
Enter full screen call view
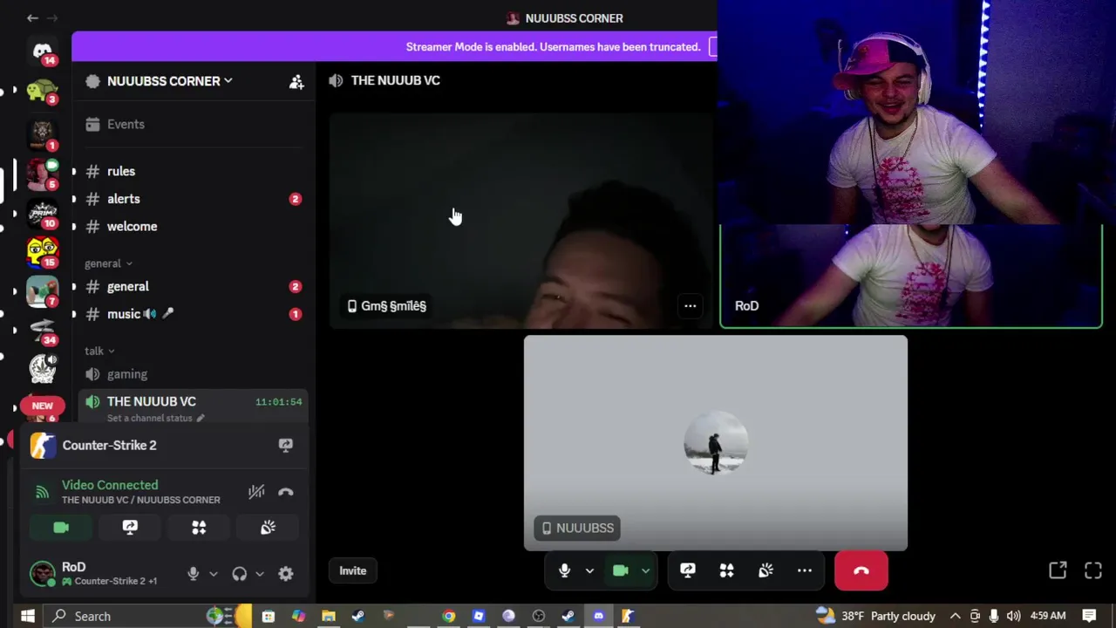pyautogui.click(x=1093, y=570)
